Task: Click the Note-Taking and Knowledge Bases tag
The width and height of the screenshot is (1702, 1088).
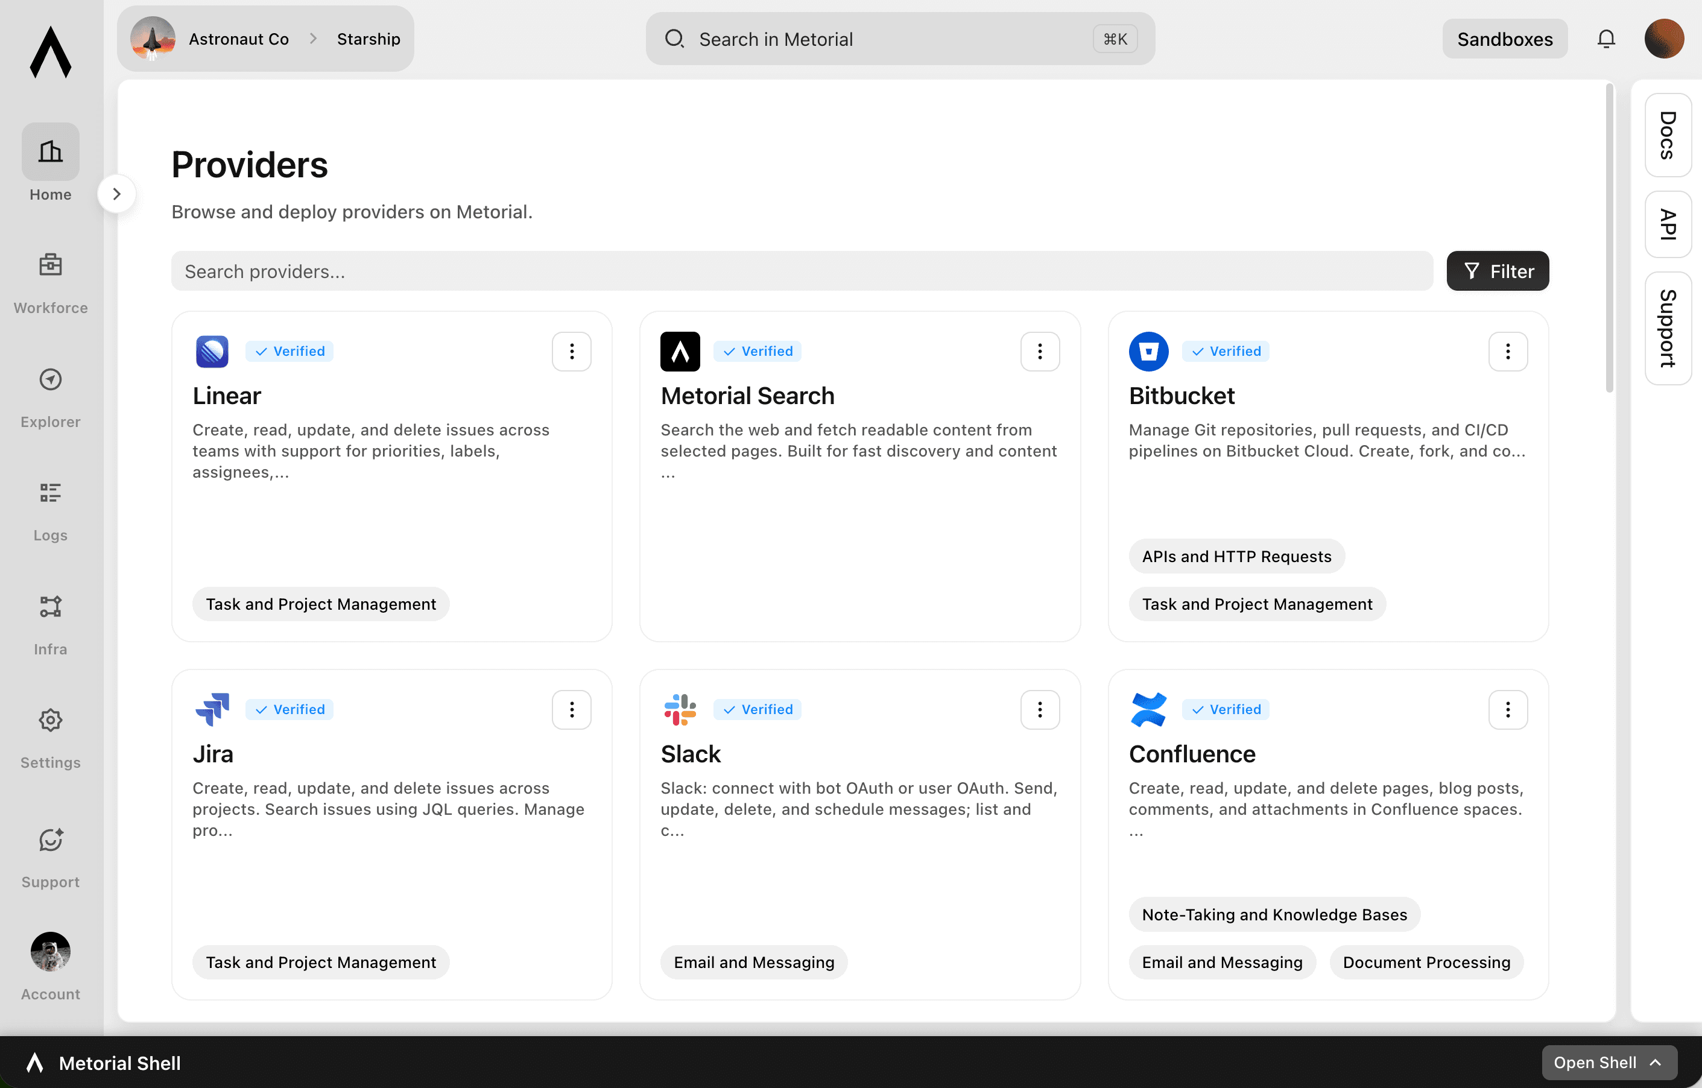Action: [x=1274, y=914]
